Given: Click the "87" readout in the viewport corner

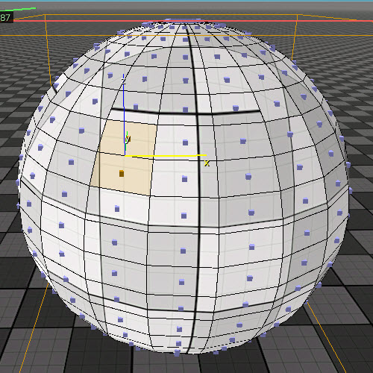Looking at the screenshot, I should [x=5, y=18].
